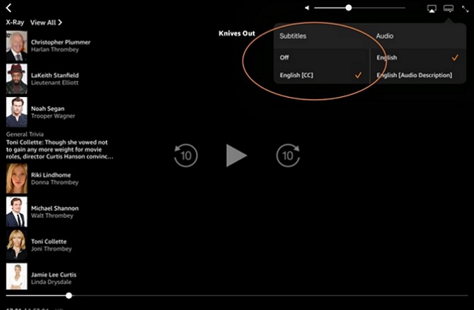Open the subtitles and audio icon

(449, 8)
